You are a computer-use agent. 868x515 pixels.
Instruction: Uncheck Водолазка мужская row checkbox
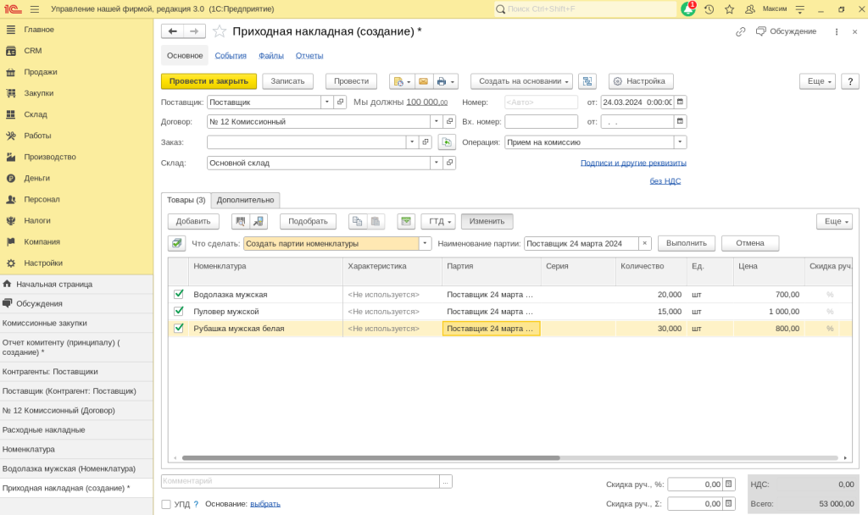(178, 294)
